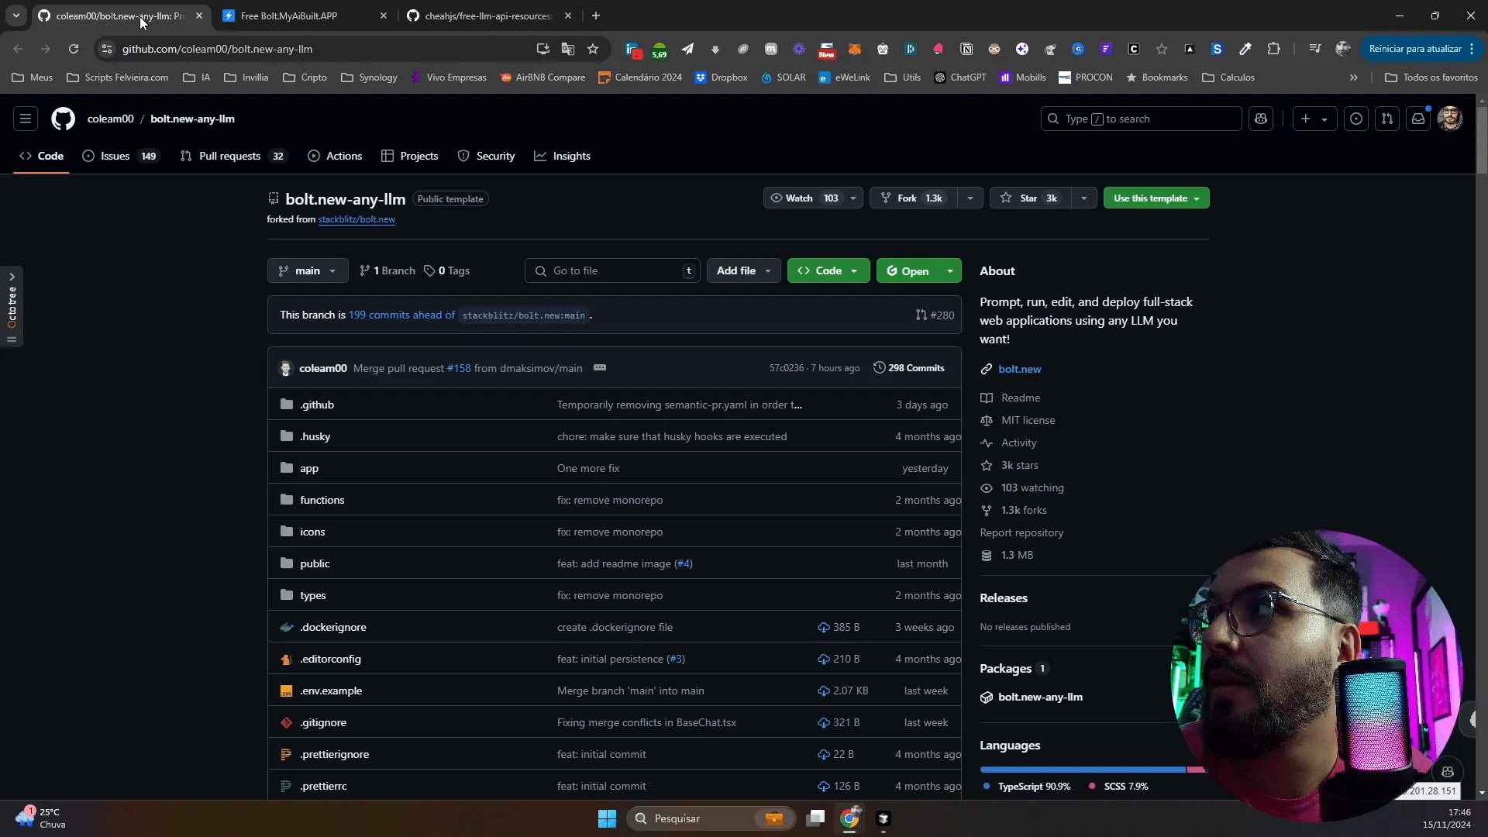The image size is (1488, 837).
Task: Open Task View on the taskbar
Action: 815,818
